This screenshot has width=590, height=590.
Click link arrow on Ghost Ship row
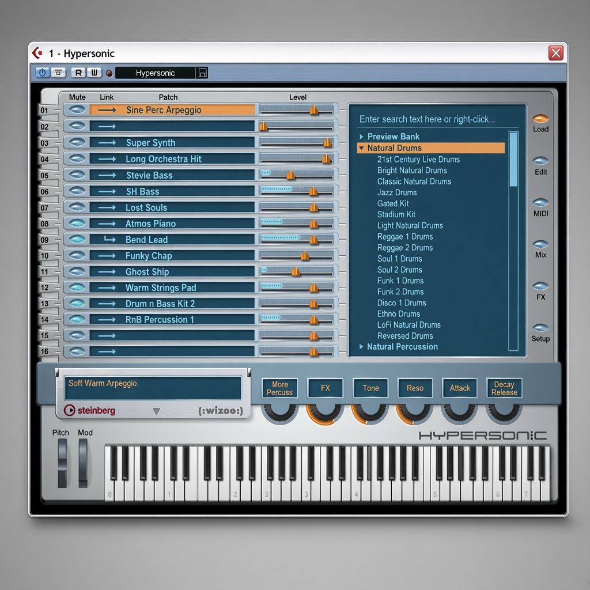tap(107, 272)
